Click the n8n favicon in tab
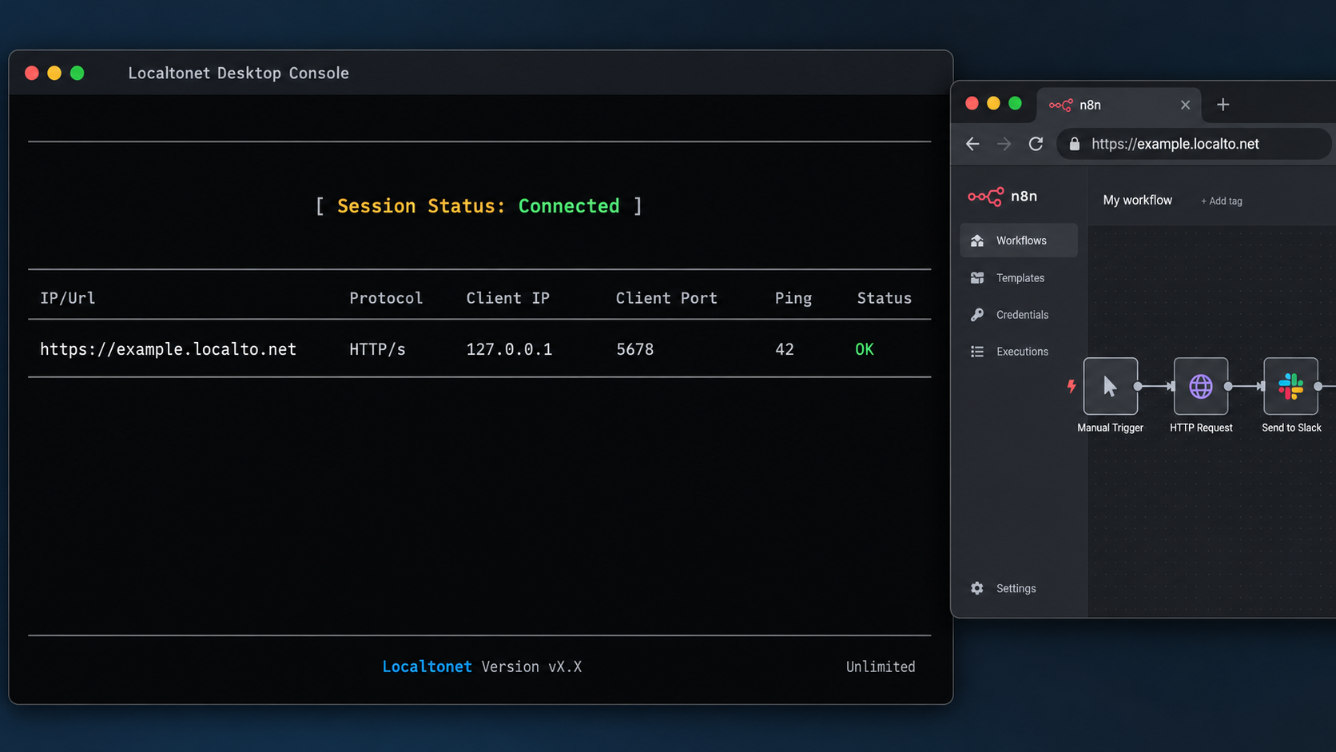 point(1061,105)
